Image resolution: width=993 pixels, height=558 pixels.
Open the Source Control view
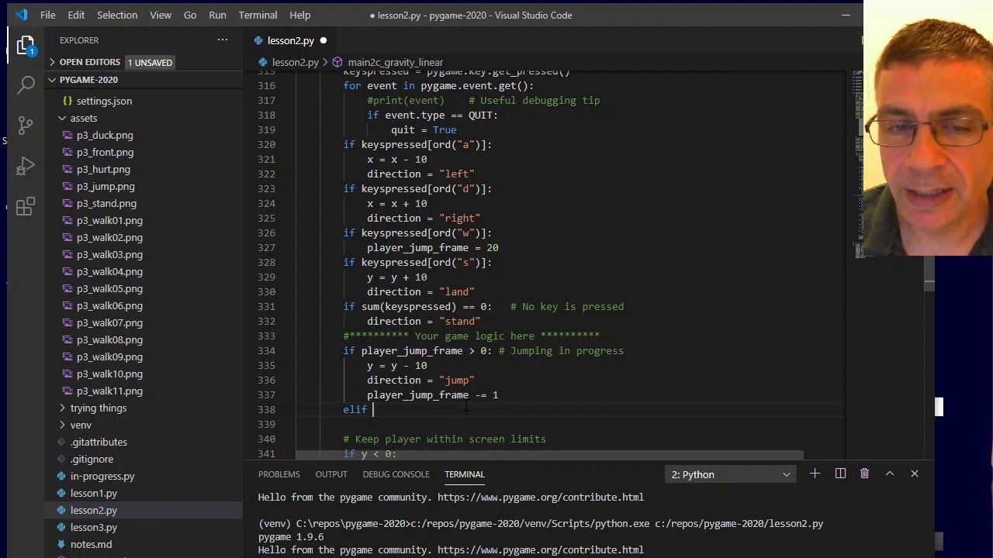(26, 125)
